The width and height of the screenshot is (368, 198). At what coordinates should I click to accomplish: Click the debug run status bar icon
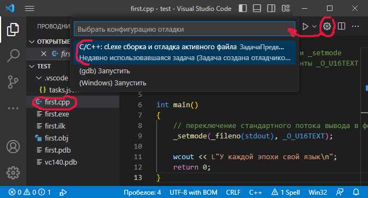click(x=63, y=193)
